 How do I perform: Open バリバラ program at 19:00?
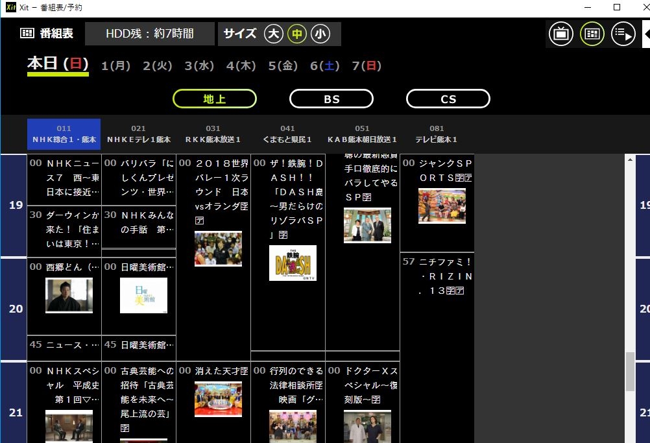[x=139, y=180]
